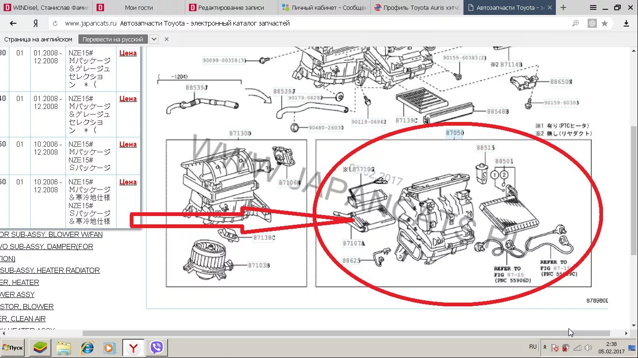Launch Internet Explorer from the taskbar
Screen dimensions: 638x358
click(87, 348)
